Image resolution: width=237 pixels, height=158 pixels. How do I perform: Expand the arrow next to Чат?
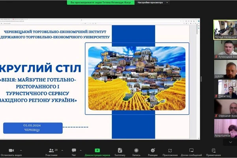pos(81,150)
